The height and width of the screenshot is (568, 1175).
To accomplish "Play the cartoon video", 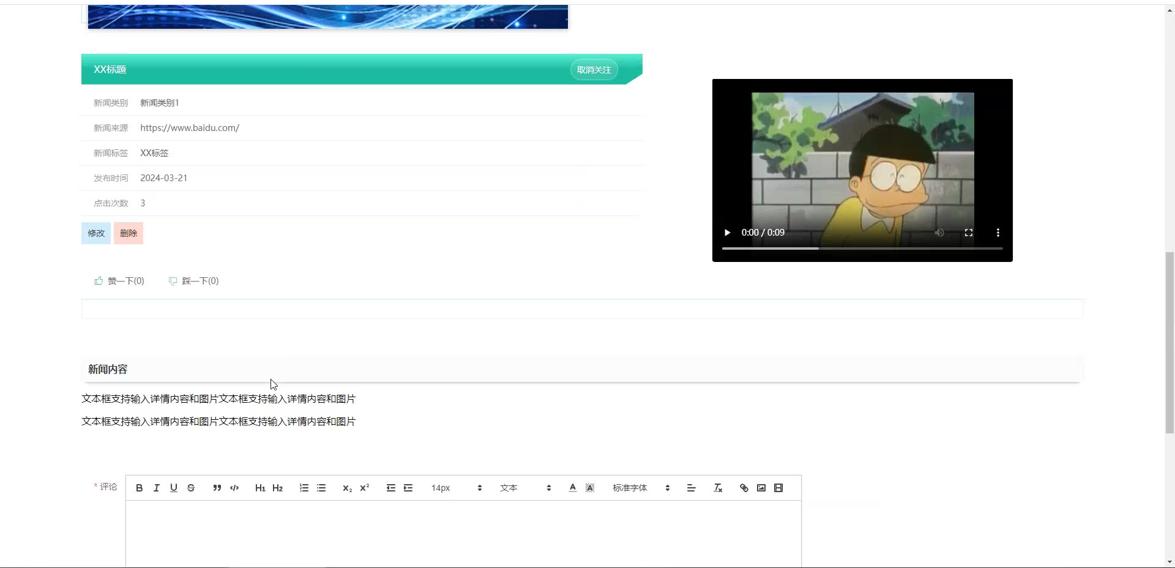I will (x=727, y=233).
